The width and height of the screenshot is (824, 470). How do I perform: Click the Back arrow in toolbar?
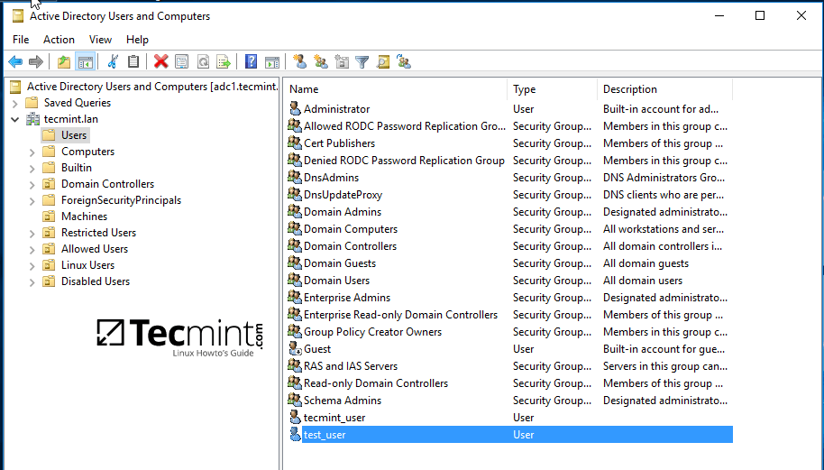click(15, 62)
